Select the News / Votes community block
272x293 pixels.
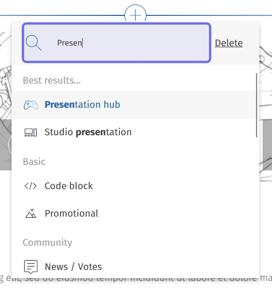coord(134,267)
